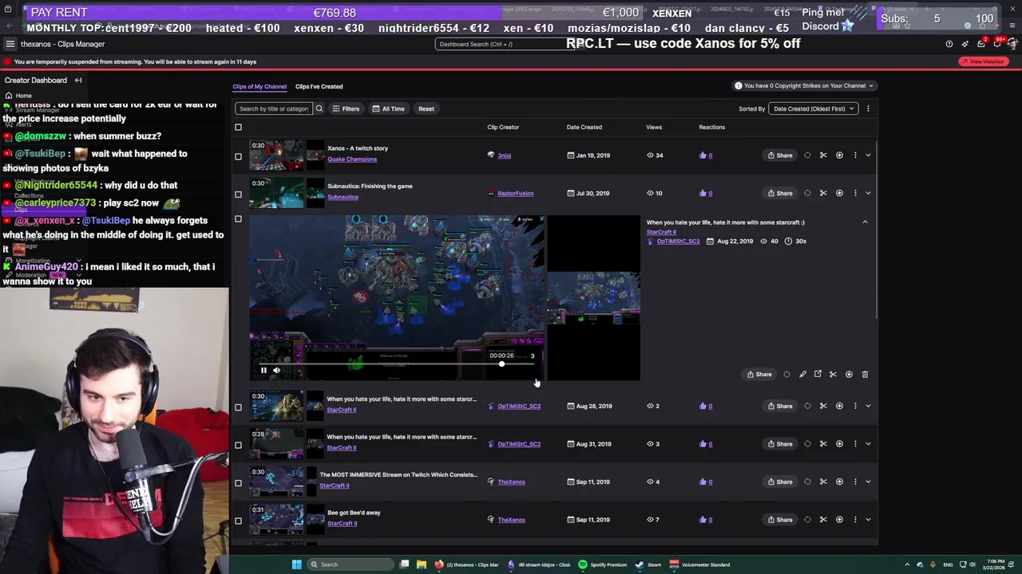This screenshot has height=574, width=1022.
Task: Click the plus circle in the expanded clip toolbar
Action: tap(849, 374)
